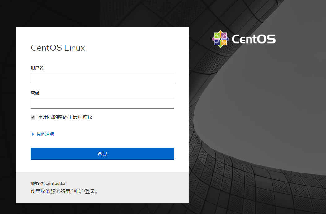Expand the 其他选项 disclosure triangle
This screenshot has width=326, height=214.
click(x=33, y=134)
